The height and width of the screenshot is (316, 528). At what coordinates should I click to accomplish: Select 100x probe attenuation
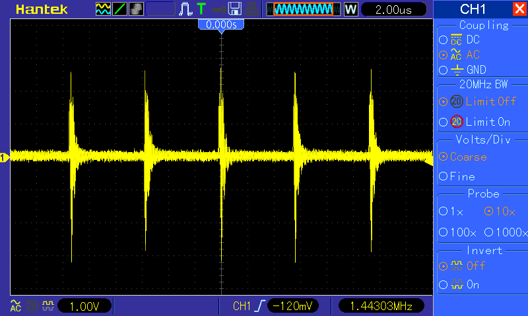(x=457, y=232)
